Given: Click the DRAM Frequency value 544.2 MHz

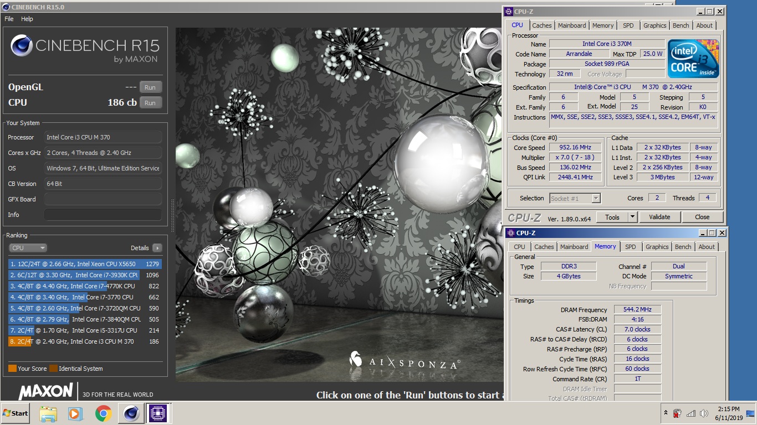Looking at the screenshot, I should (637, 310).
